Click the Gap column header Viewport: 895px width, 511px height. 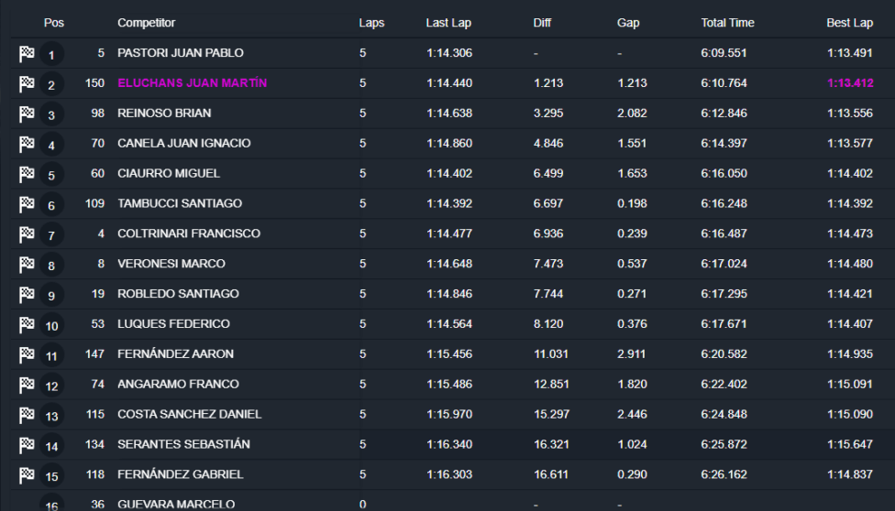coord(628,23)
